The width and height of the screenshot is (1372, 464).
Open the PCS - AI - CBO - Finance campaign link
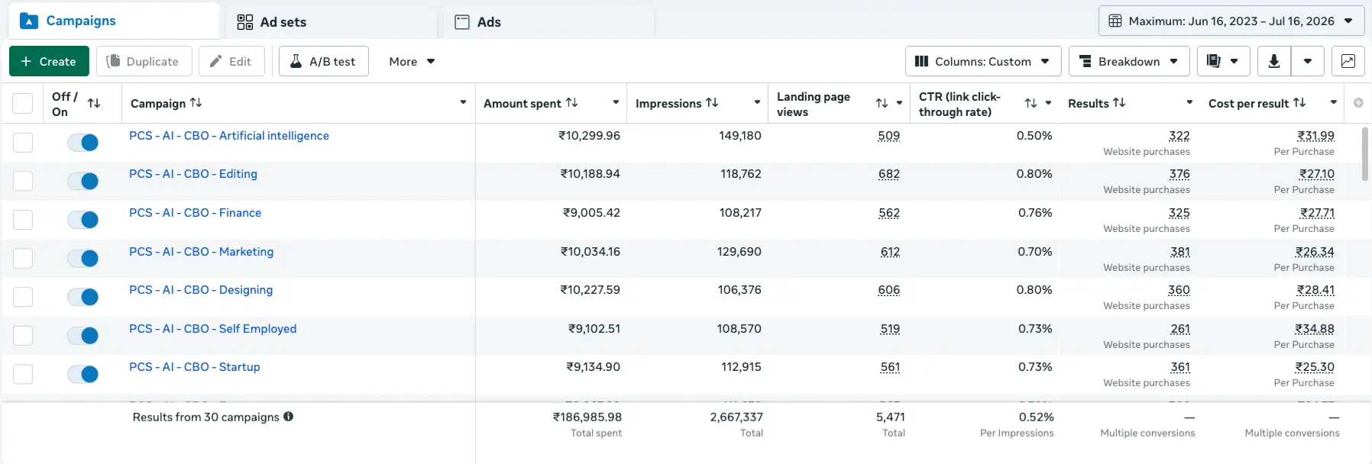(x=196, y=213)
